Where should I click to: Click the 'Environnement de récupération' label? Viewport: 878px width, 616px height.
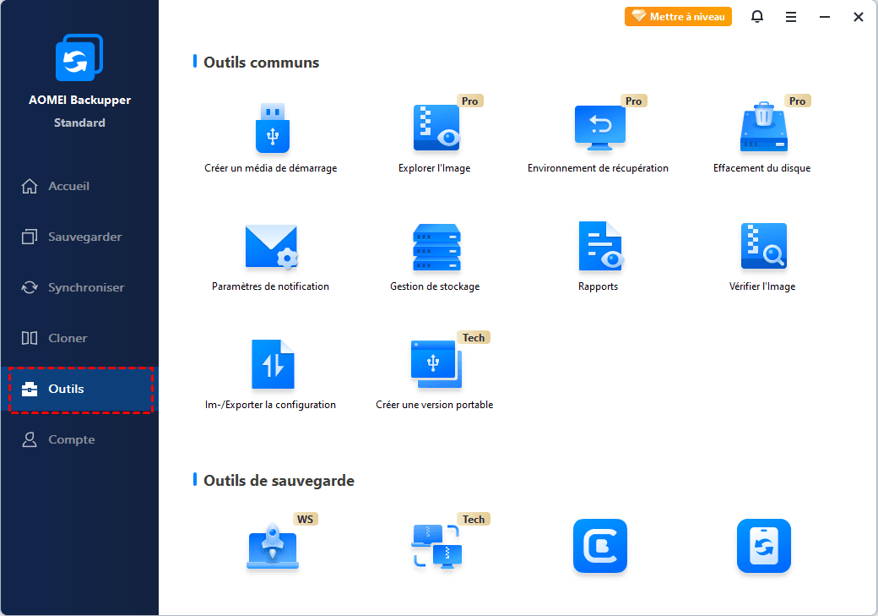pyautogui.click(x=598, y=168)
